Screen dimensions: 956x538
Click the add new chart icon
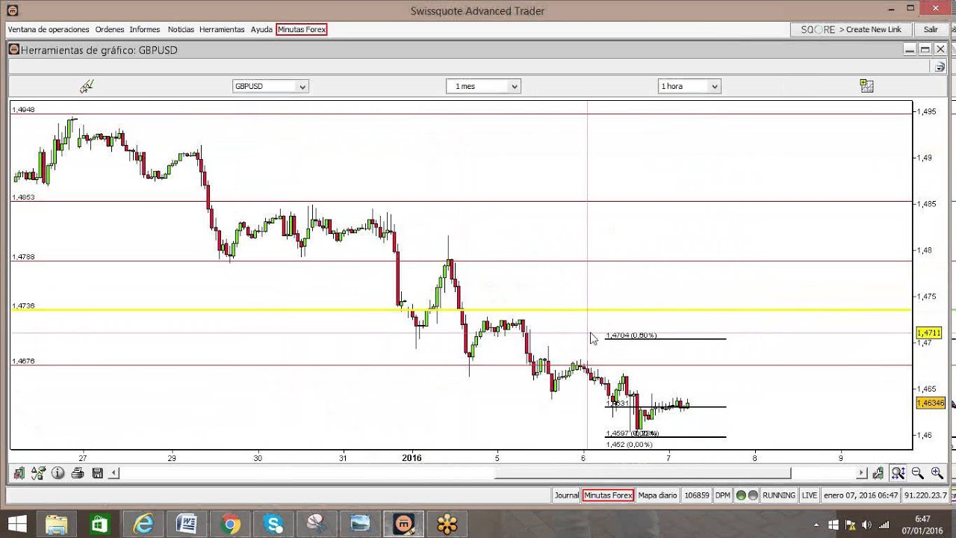[x=866, y=86]
